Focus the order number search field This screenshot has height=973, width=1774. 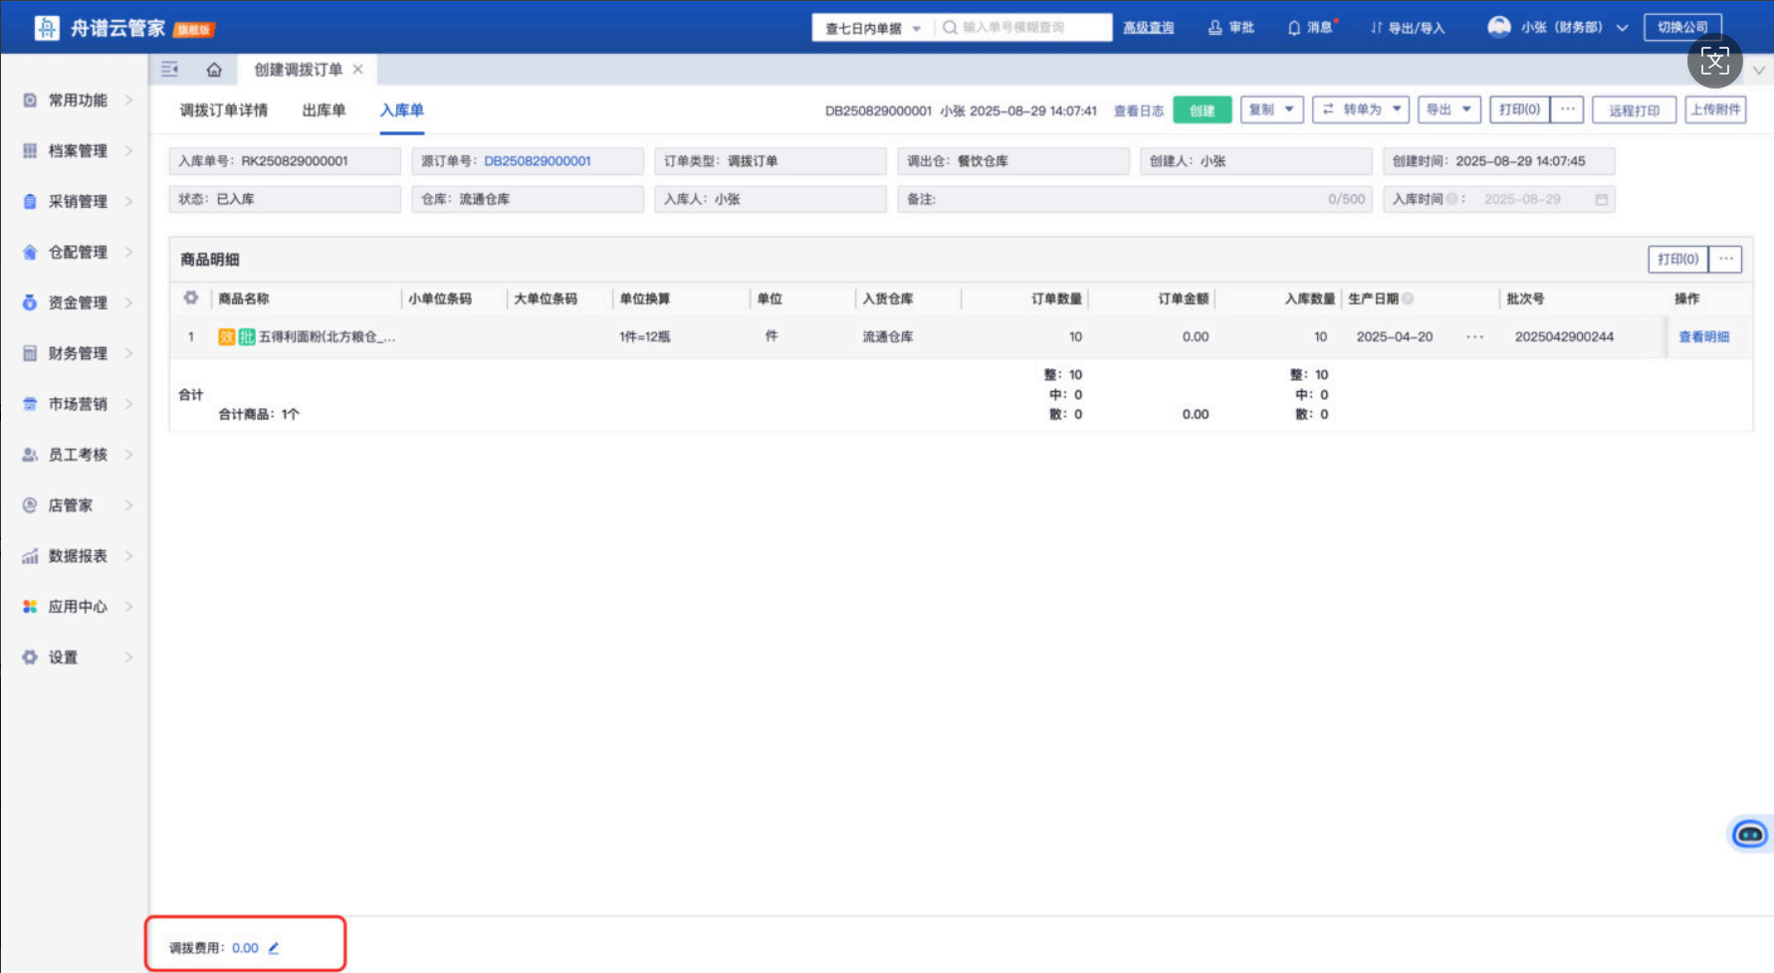pos(1025,28)
